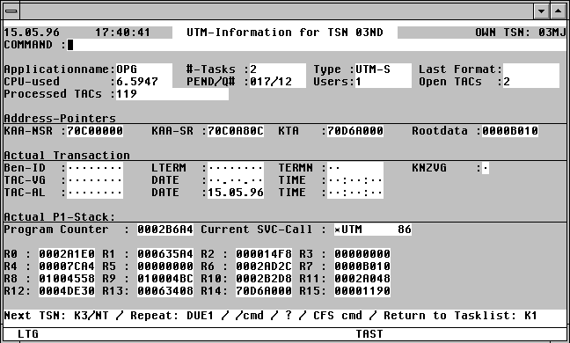Click the TAC-AL DATE field 15.05.96

pyautogui.click(x=236, y=193)
